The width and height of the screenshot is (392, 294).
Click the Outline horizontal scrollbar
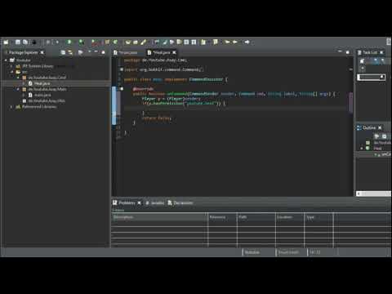pos(373,194)
